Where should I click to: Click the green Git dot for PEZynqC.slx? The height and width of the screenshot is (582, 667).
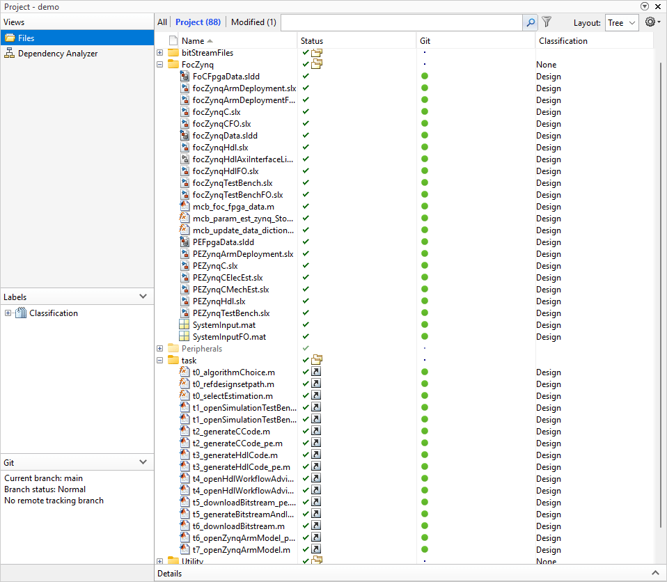point(425,265)
